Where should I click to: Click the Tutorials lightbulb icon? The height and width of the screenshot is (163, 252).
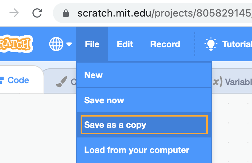[x=211, y=44]
